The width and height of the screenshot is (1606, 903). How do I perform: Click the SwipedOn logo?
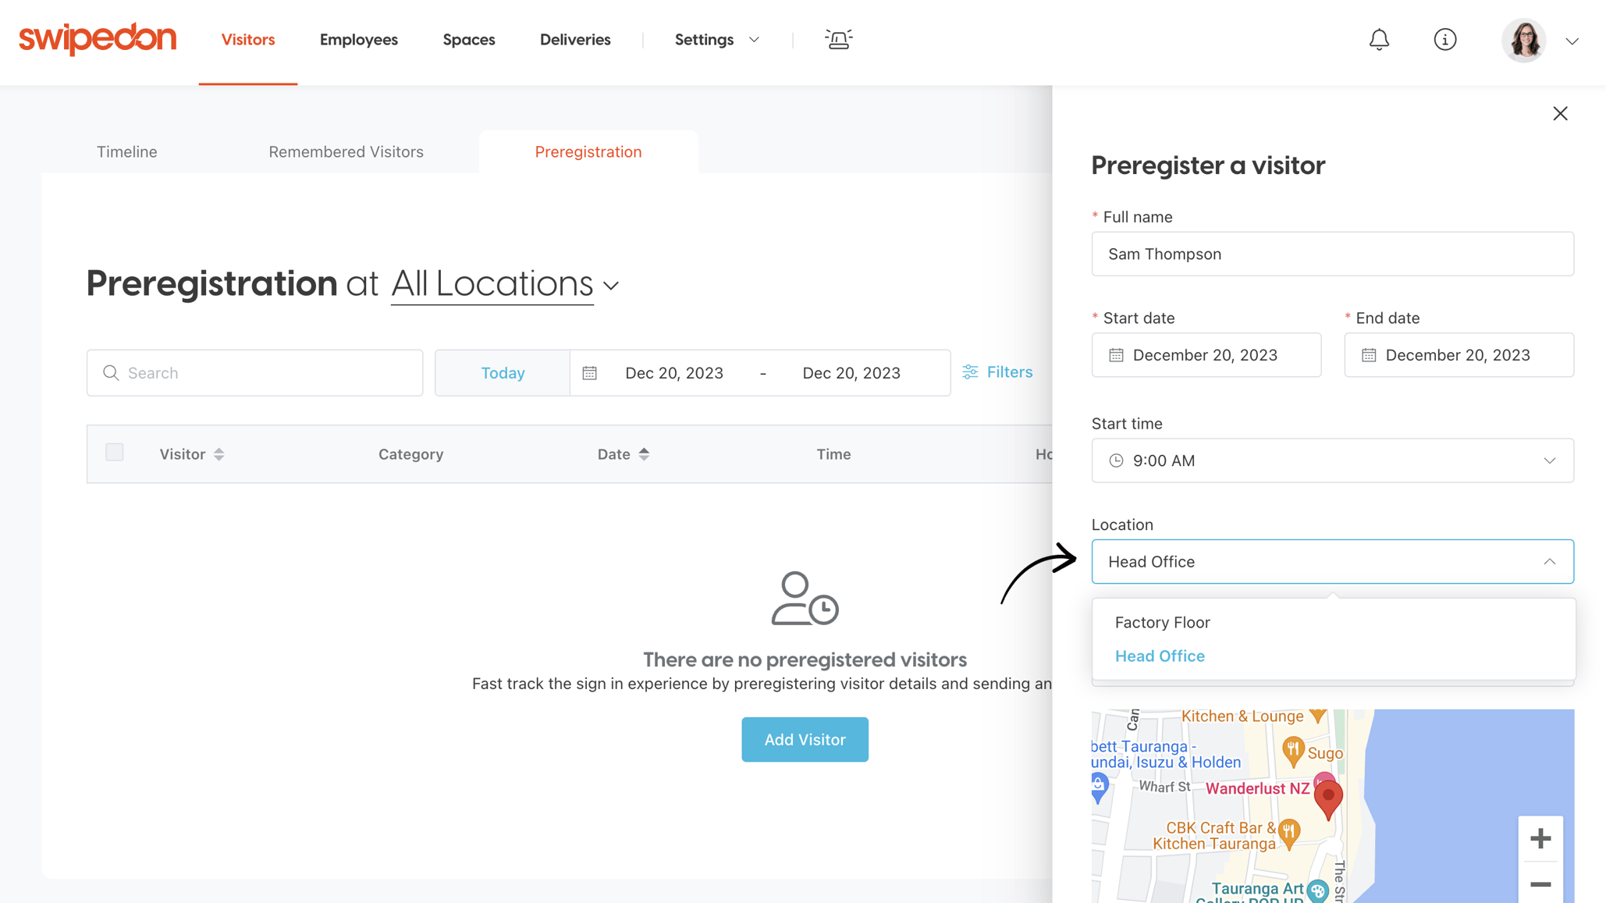click(97, 39)
